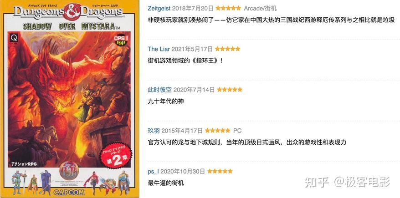Click the username ps_l
The width and height of the screenshot is (400, 198).
point(153,172)
